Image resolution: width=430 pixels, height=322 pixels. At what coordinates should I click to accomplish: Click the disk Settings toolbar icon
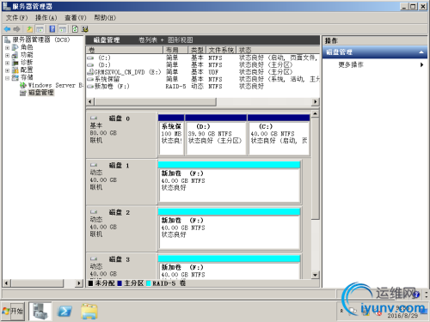coord(85,29)
